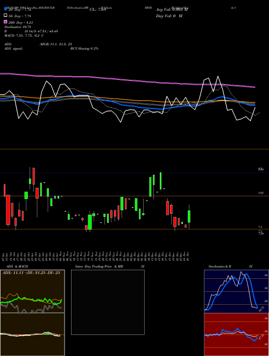Open the empty Intra Day Trading Price panel
This screenshot has height=356, width=269.
click(x=108, y=302)
